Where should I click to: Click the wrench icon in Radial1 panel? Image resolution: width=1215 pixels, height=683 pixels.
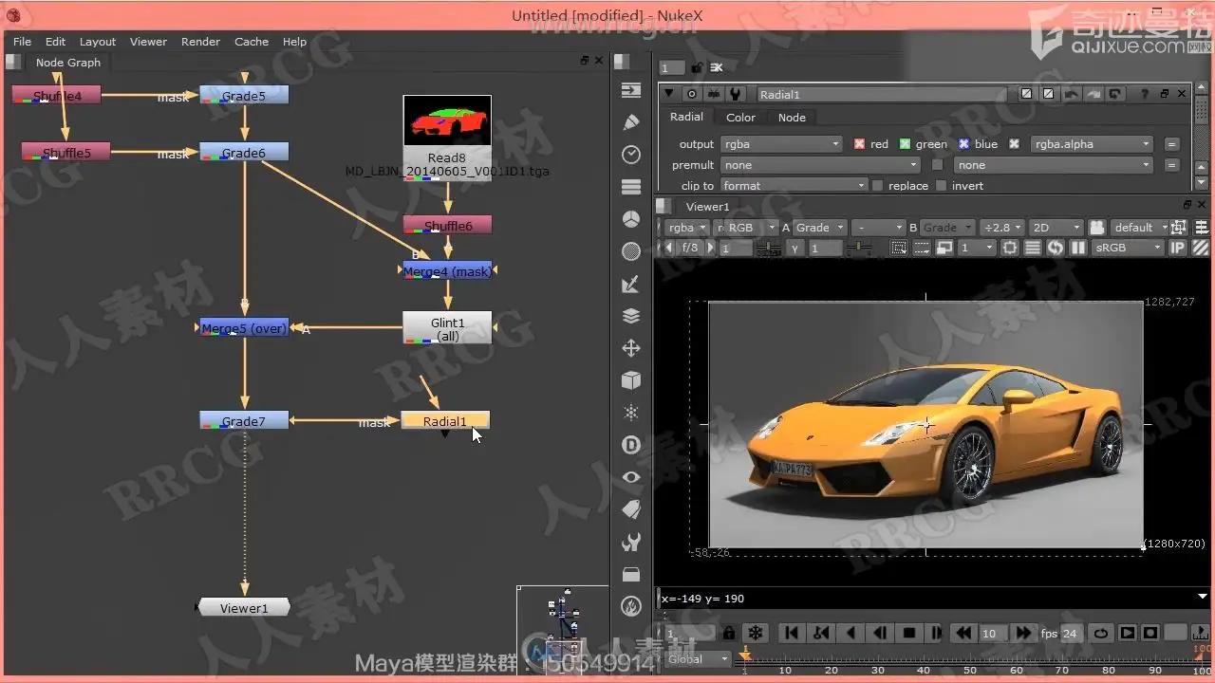733,94
